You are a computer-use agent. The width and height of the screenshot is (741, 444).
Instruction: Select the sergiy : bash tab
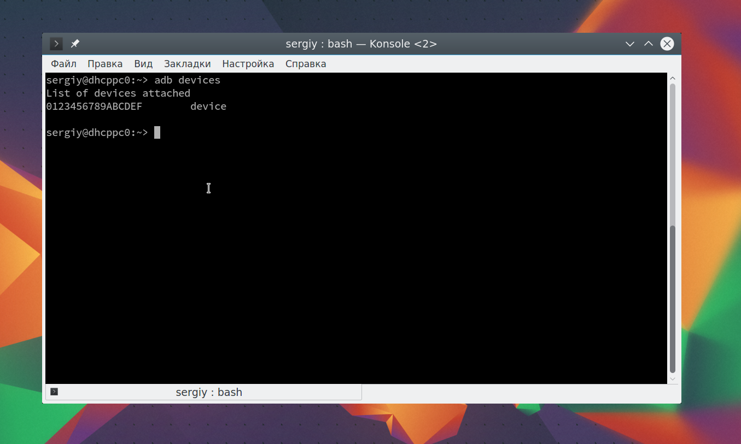(x=203, y=392)
